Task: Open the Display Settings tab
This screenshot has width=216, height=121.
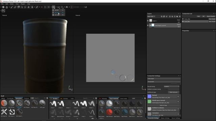Action: coord(165,118)
